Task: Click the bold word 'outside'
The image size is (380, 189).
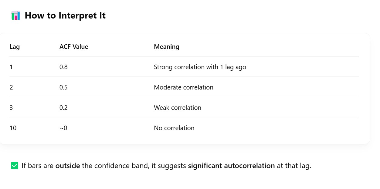Action: (67, 166)
